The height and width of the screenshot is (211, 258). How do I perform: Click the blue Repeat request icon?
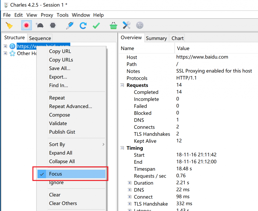coord(83,25)
